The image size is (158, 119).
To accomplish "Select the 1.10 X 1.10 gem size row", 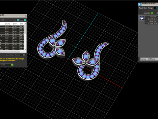I will click(x=151, y=19).
